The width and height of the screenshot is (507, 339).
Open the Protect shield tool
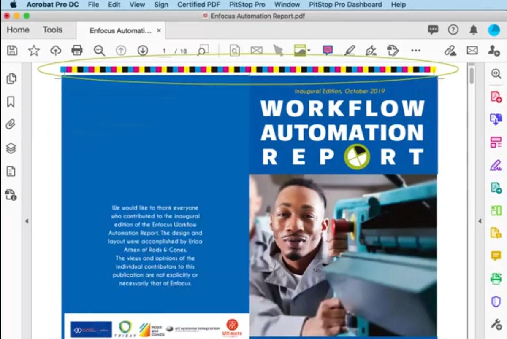[x=496, y=302]
